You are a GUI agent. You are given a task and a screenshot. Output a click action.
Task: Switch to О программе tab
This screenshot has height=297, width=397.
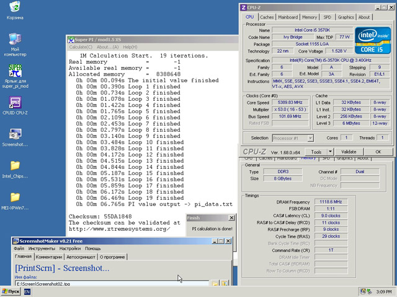click(x=112, y=257)
